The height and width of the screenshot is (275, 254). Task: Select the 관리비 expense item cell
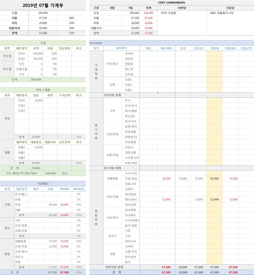tap(131, 53)
